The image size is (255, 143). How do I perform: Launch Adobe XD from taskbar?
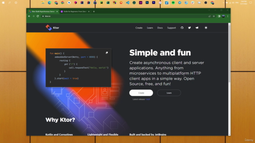point(141,3)
